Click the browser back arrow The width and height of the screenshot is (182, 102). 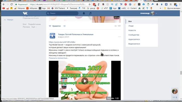(x=4, y=5)
